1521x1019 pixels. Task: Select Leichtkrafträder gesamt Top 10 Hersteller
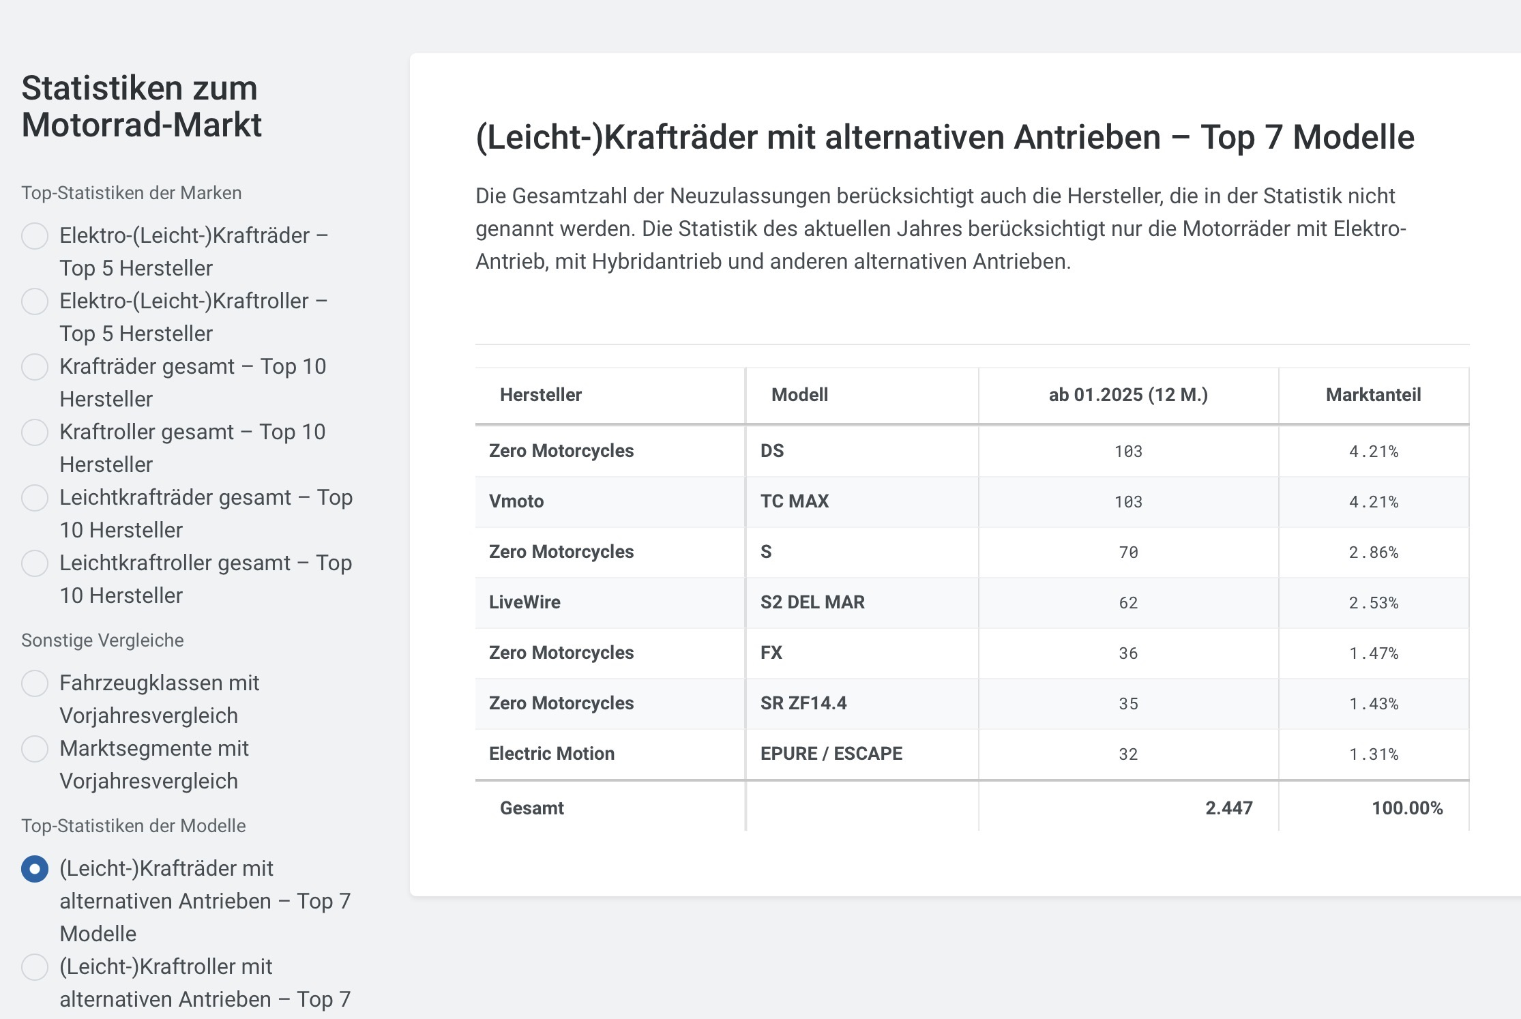tap(35, 498)
